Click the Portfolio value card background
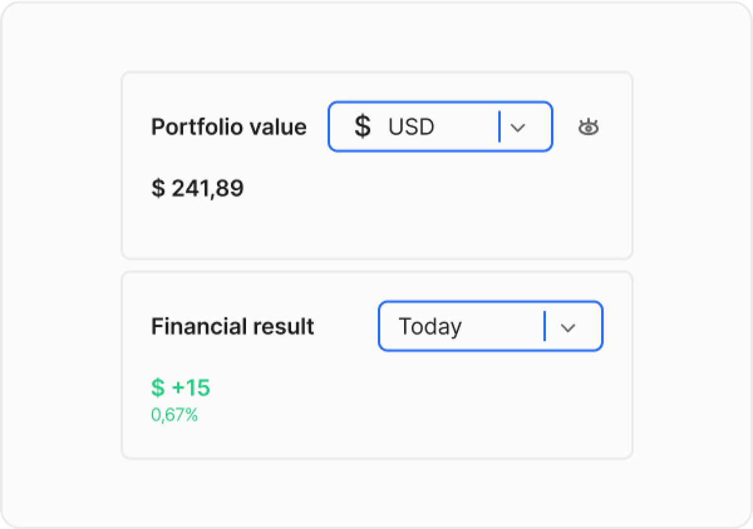This screenshot has width=753, height=529. [377, 213]
